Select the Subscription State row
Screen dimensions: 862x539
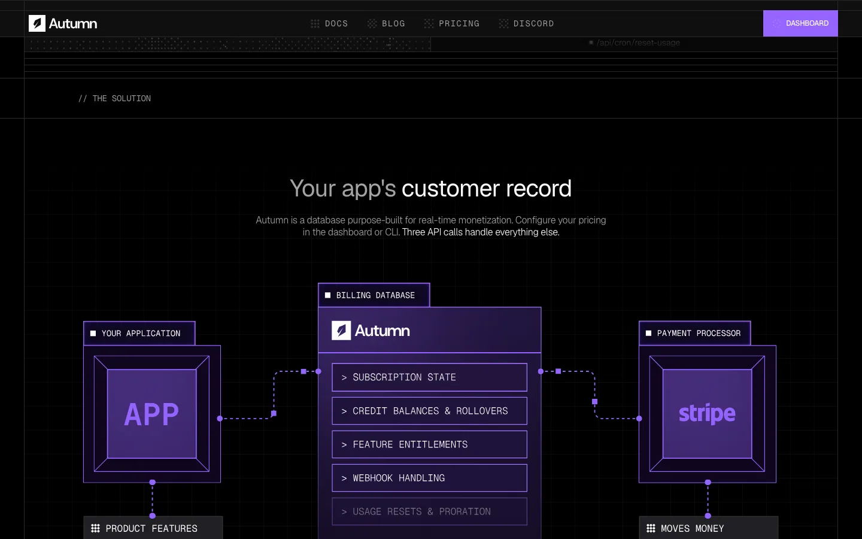430,377
